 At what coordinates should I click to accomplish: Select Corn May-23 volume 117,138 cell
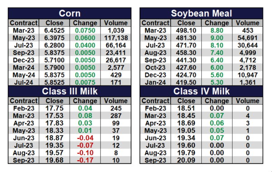click(116, 38)
